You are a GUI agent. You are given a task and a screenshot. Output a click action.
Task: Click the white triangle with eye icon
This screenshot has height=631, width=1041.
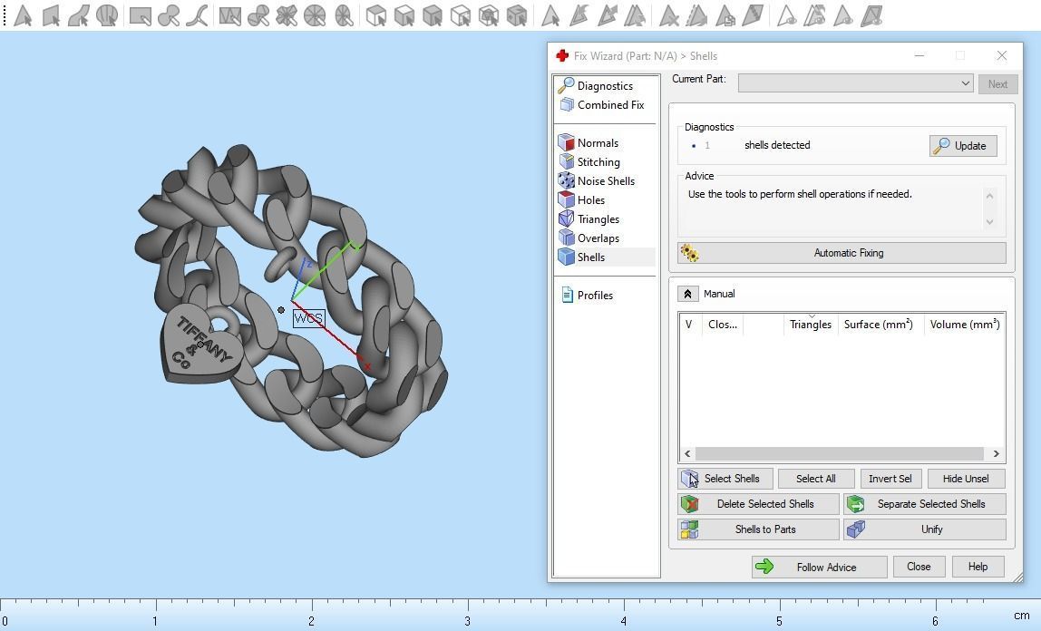click(786, 15)
